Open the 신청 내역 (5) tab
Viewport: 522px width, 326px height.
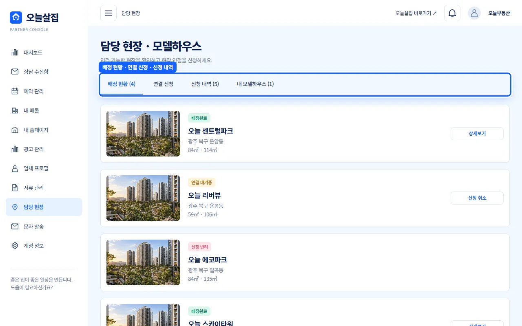coord(205,84)
